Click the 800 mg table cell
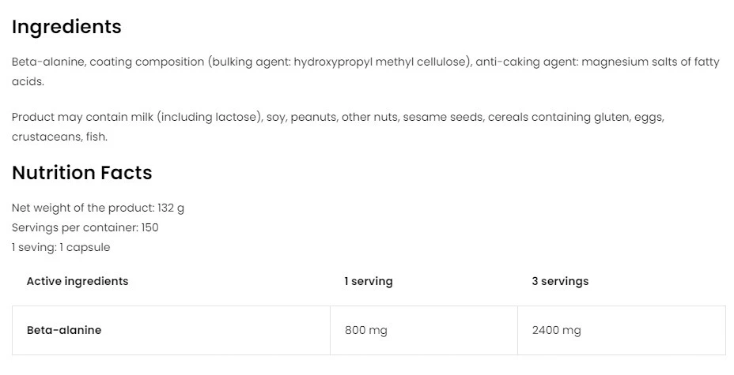The image size is (734, 375). pyautogui.click(x=365, y=330)
